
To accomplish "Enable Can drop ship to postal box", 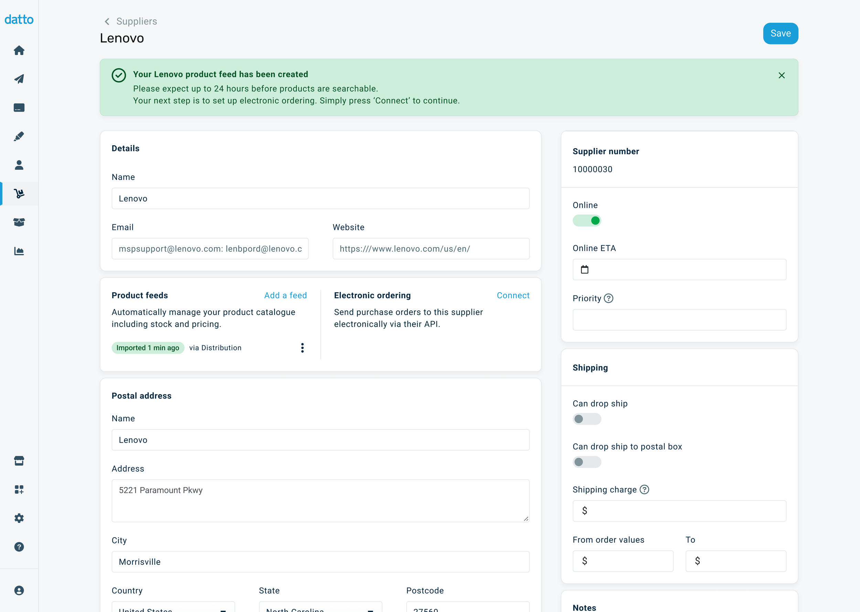I will click(587, 462).
